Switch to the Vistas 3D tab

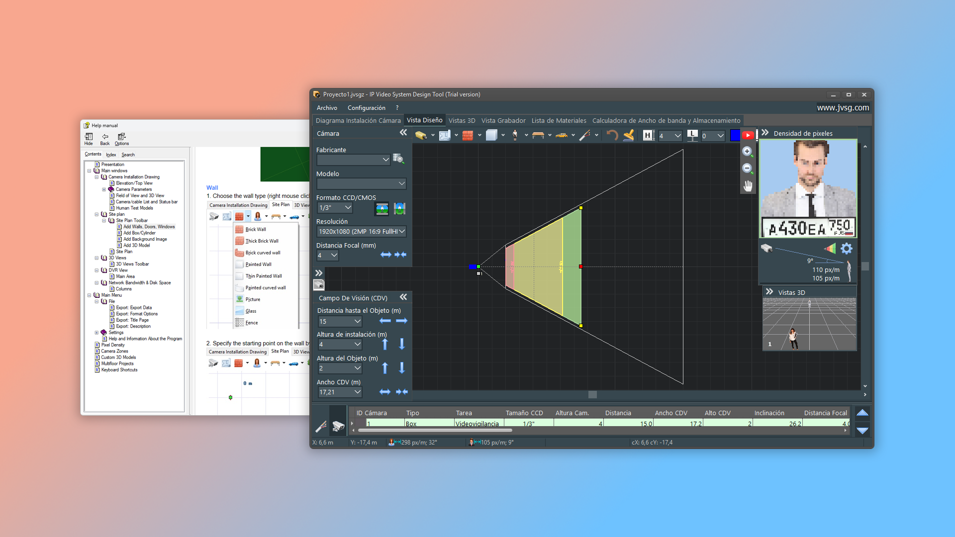tap(462, 121)
